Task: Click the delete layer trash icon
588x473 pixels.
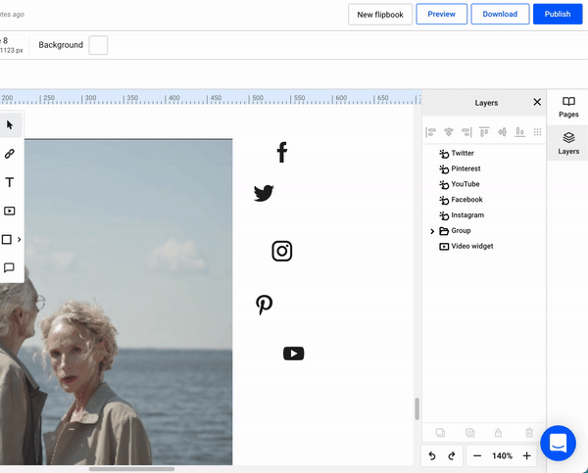Action: [x=529, y=433]
